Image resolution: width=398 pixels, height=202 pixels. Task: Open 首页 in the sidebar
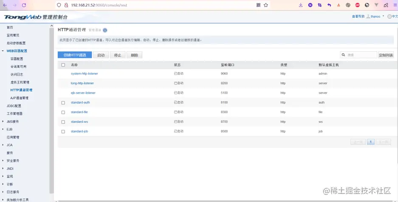click(x=10, y=28)
